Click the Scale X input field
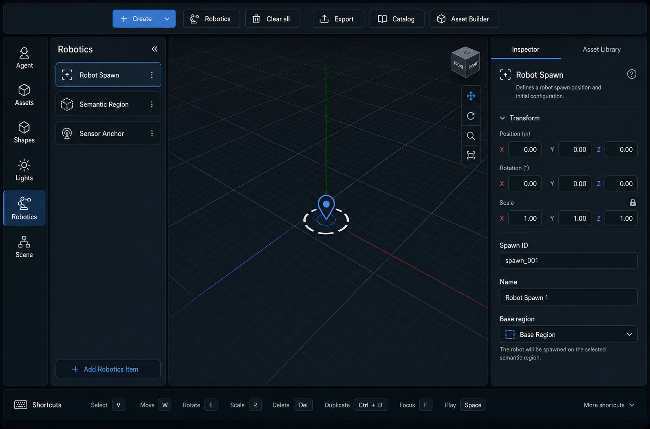 [x=525, y=218]
